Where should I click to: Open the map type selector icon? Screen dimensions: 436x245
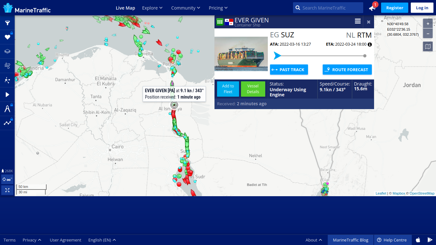point(428,46)
